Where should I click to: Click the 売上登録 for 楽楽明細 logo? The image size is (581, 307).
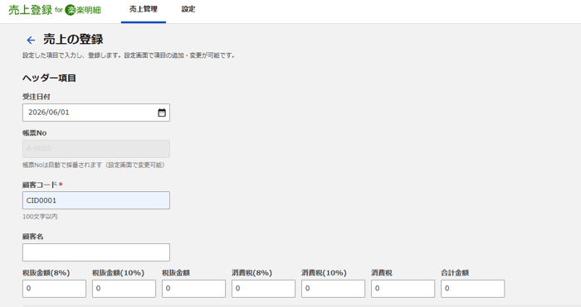click(55, 10)
